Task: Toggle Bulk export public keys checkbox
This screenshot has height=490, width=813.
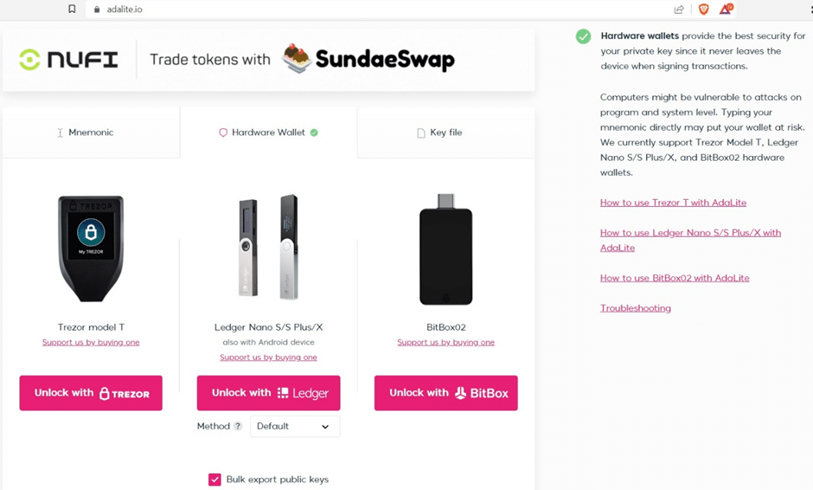Action: click(214, 480)
